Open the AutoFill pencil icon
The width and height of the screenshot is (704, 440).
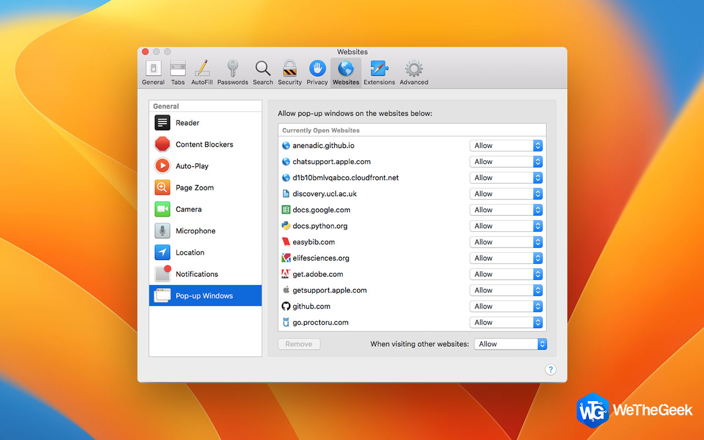point(202,68)
